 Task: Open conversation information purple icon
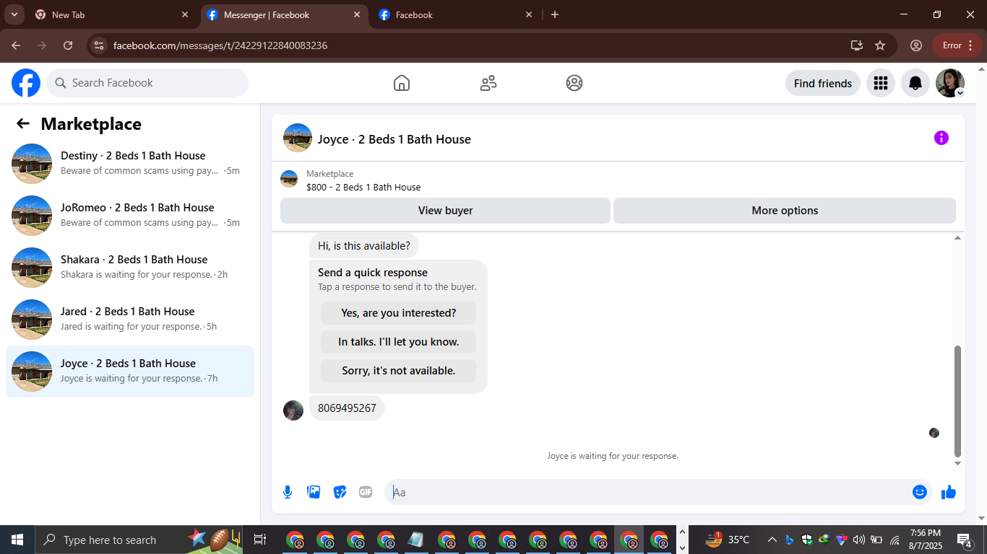coord(941,138)
